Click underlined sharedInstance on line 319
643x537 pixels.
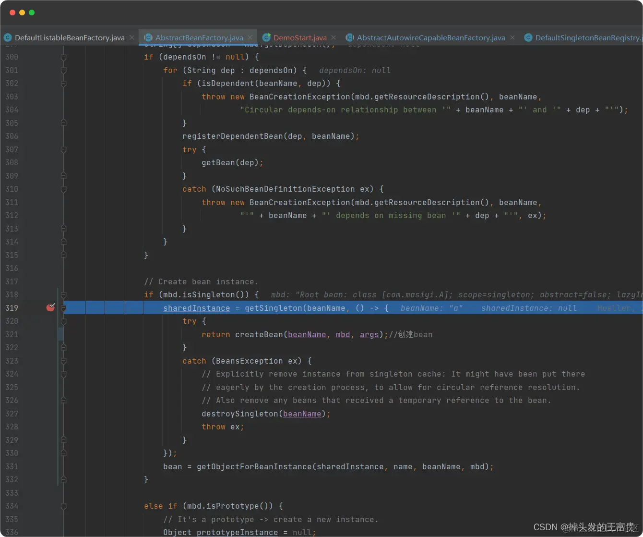pos(197,308)
